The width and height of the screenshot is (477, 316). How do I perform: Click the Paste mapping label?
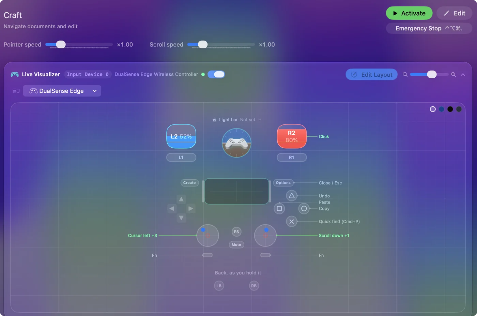324,202
